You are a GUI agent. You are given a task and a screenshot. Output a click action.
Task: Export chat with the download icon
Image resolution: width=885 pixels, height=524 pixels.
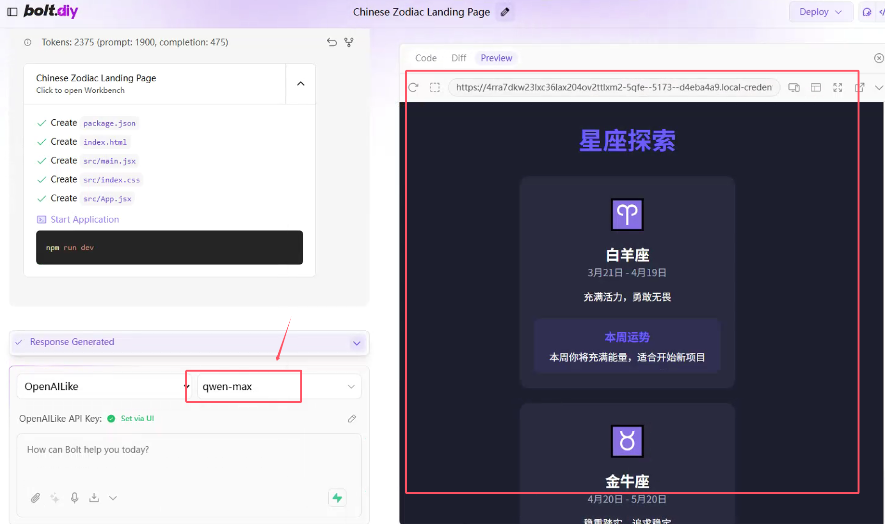pyautogui.click(x=94, y=498)
